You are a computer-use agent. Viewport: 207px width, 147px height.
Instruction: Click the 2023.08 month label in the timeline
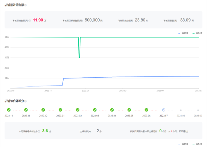click(181, 116)
